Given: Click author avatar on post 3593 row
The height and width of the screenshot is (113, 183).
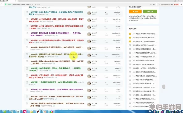Looking at the screenshot, I should tap(89, 97).
